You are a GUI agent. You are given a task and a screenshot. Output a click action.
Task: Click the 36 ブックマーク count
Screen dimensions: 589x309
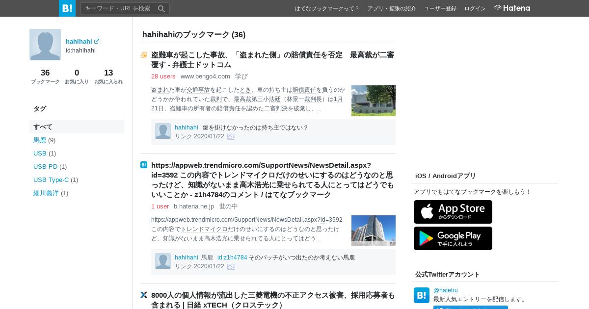click(x=45, y=77)
